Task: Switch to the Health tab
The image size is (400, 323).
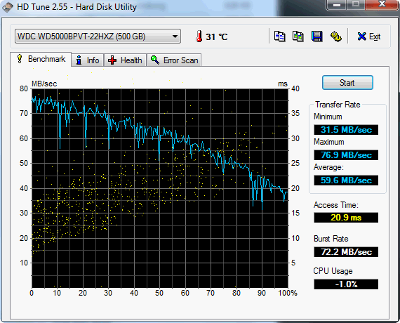Action: click(125, 60)
